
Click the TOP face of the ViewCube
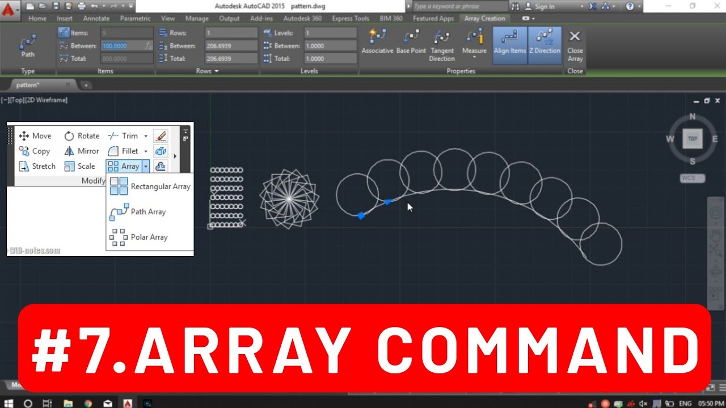[693, 139]
